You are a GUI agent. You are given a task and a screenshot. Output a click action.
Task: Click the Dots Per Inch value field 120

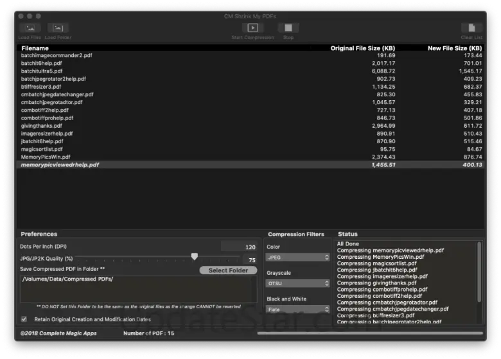click(239, 247)
